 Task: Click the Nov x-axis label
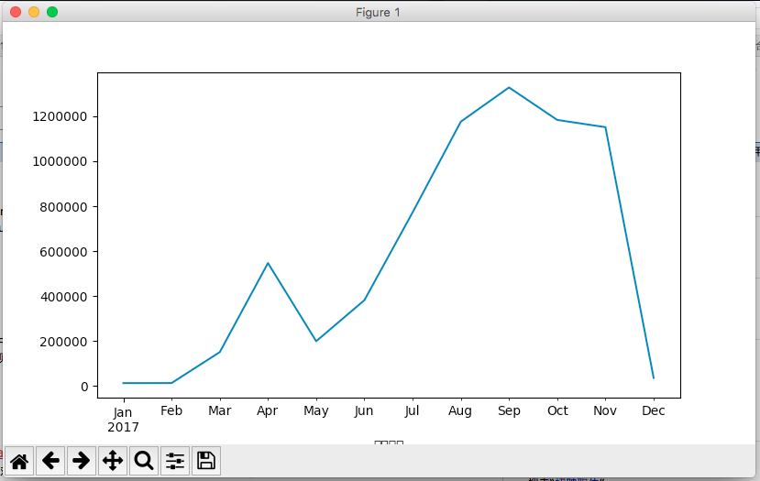pos(605,410)
